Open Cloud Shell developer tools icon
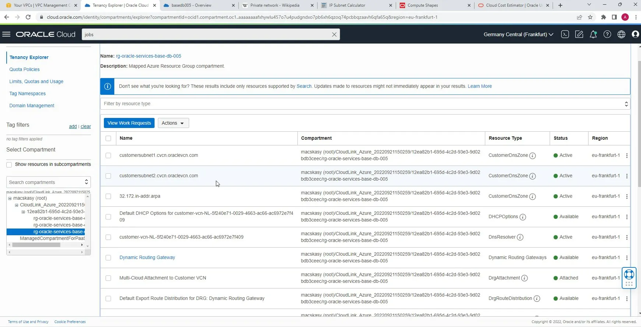This screenshot has width=641, height=327. coord(565,34)
